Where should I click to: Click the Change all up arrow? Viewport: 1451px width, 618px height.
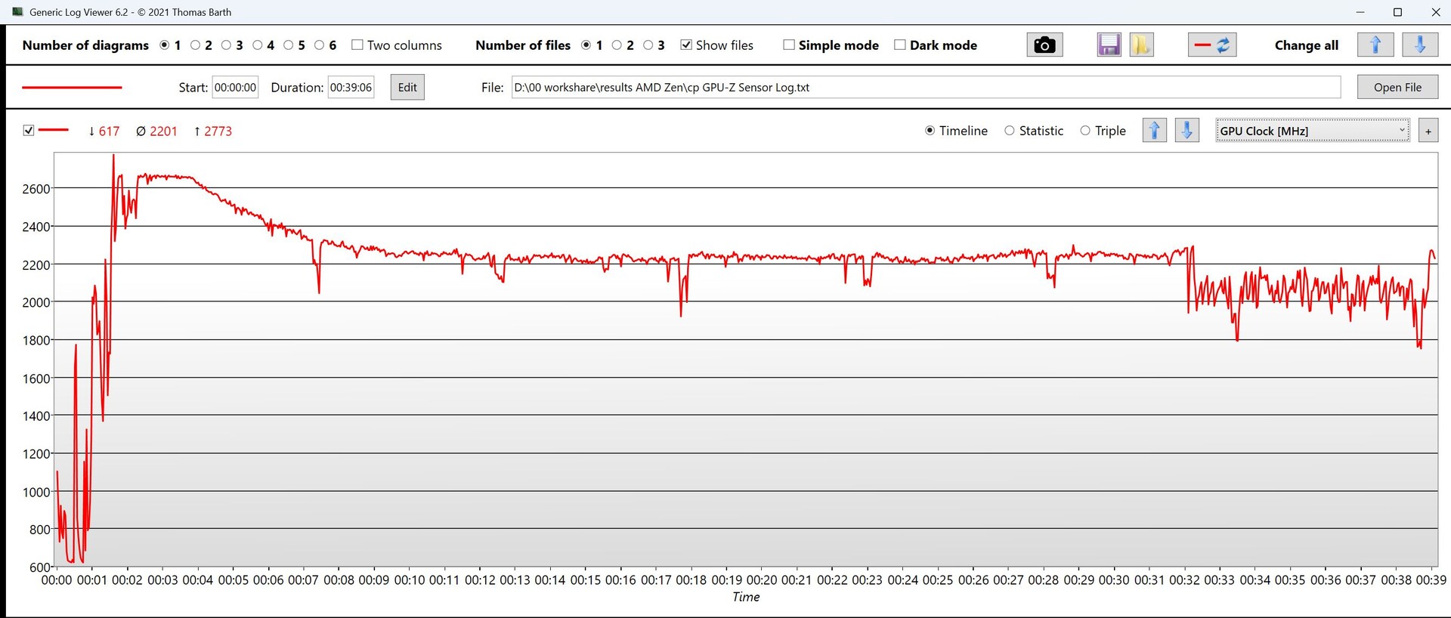coord(1375,45)
